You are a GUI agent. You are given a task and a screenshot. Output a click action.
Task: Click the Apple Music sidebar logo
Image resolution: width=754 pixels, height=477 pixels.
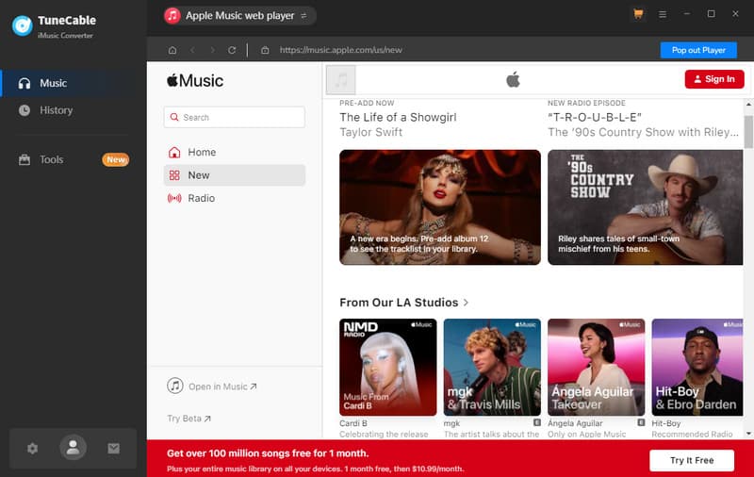point(195,81)
